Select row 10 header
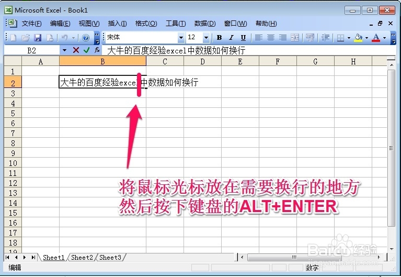This screenshot has width=401, height=277. tap(13, 163)
